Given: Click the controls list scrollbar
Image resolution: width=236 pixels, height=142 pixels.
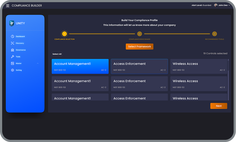Looking at the screenshot, I should 228,80.
